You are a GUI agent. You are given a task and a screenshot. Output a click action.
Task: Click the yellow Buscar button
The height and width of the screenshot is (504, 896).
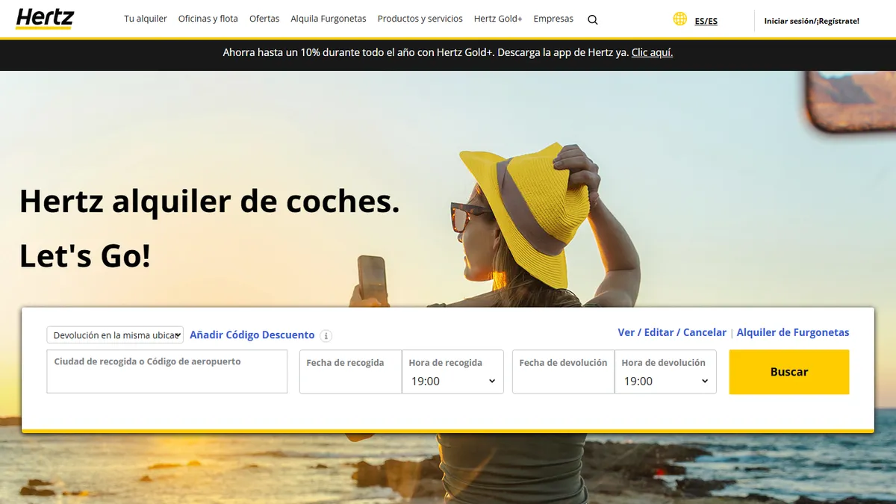[789, 372]
